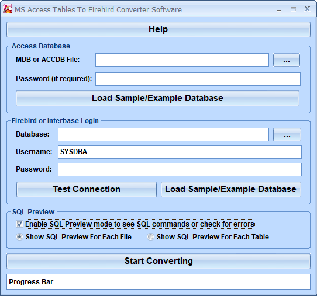Viewport: 317px width, 296px height.
Task: Focus the MDB or ACCDB File field
Action: point(182,60)
